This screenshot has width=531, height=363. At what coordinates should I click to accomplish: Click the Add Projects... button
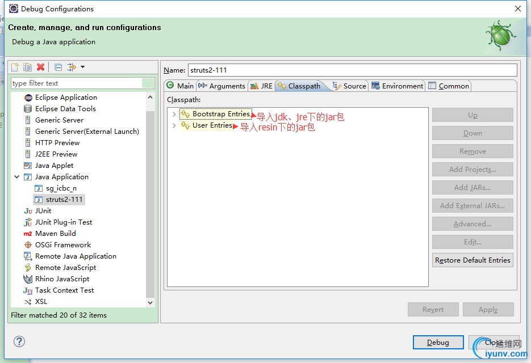click(473, 170)
